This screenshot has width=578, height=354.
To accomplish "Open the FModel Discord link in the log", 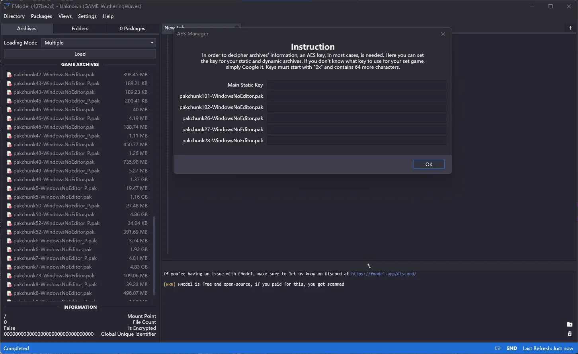I will pyautogui.click(x=384, y=274).
